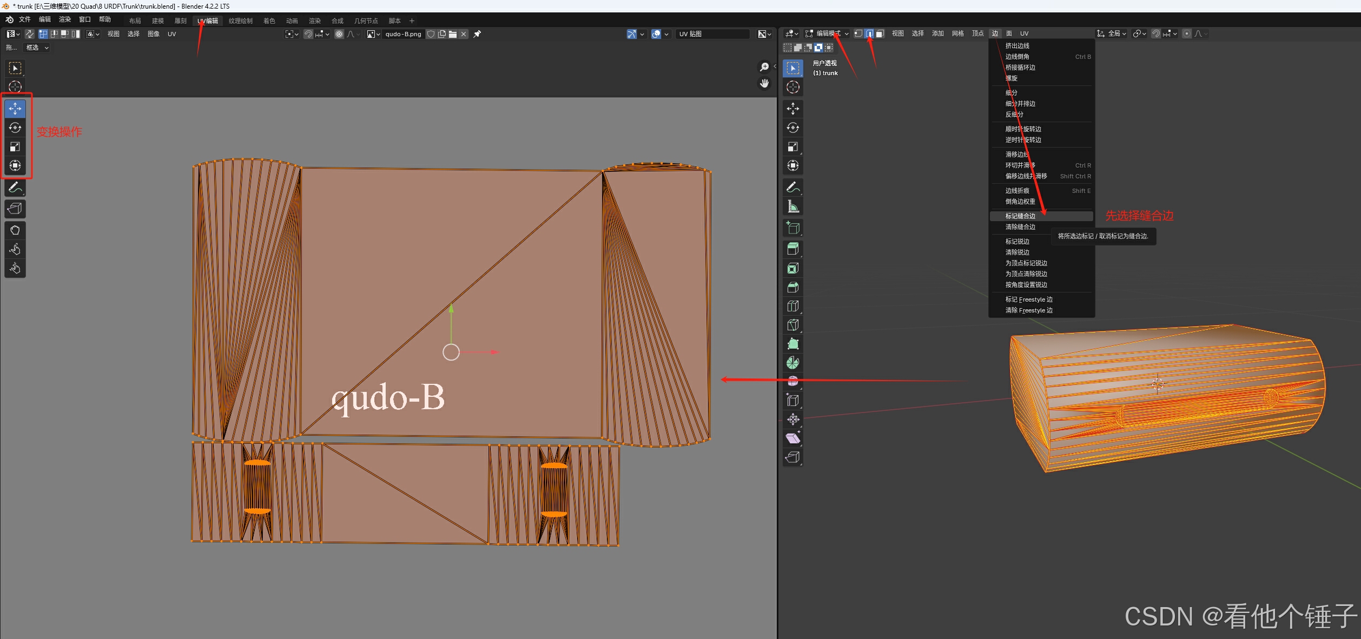Screen dimensions: 1361x639
Task: Click the 图像 menu in UV editor header
Action: coord(154,34)
